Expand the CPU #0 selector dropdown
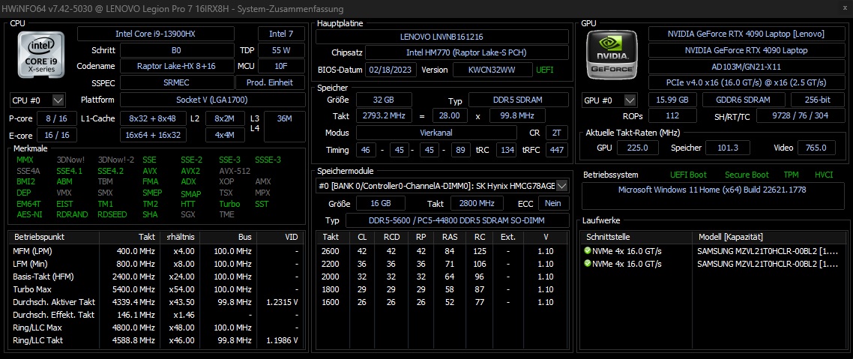Screen dimensions: 853x359 tap(58, 100)
